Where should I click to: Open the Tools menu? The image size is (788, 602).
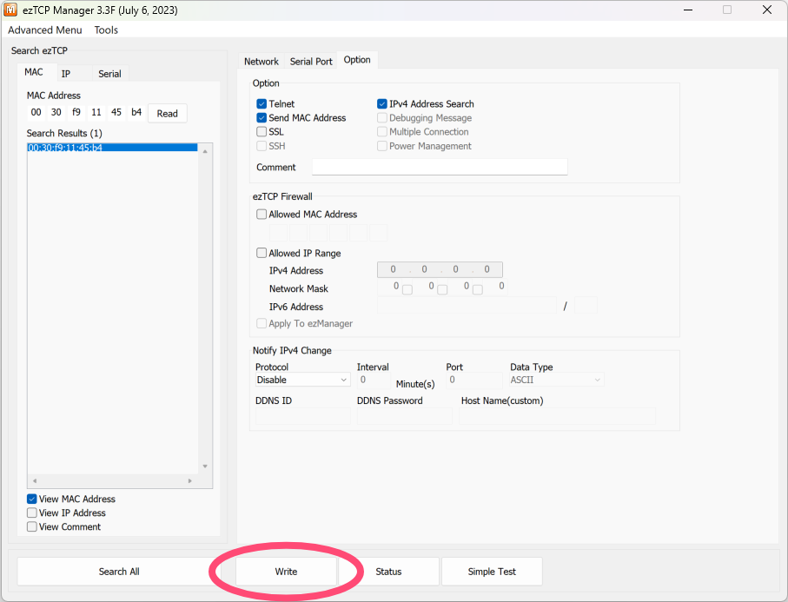point(106,30)
